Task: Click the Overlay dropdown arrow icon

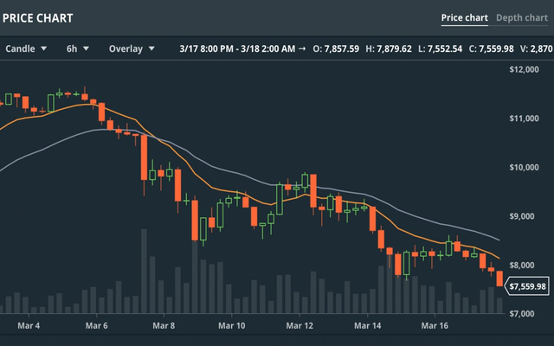Action: (x=151, y=48)
